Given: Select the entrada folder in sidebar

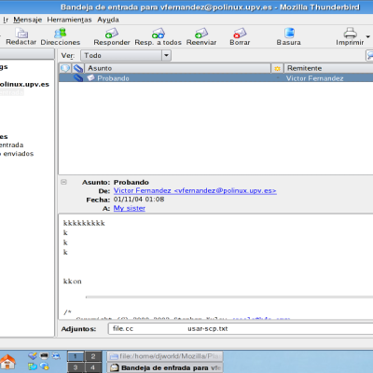Looking at the screenshot, I should [11, 145].
